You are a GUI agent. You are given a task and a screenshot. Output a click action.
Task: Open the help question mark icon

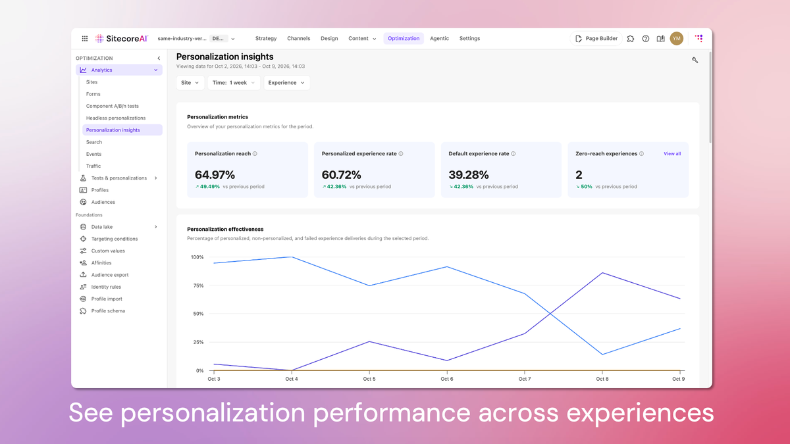pyautogui.click(x=646, y=39)
